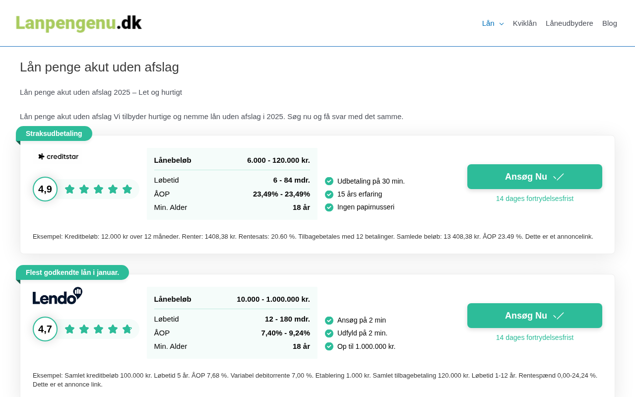The image size is (635, 397).
Task: Go to the Låneudbydere page
Action: 570,23
